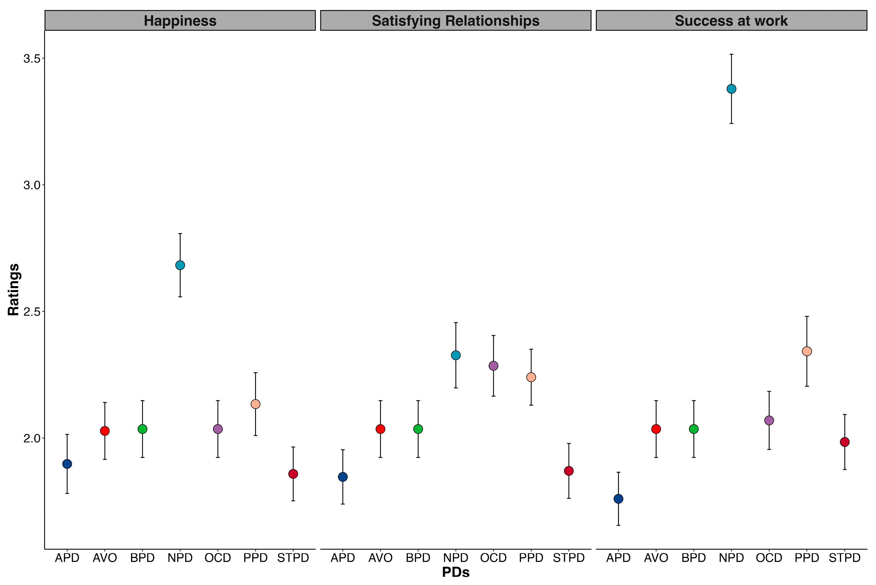Click the crimson STPD point in Success at work
This screenshot has height=585, width=876.
[845, 442]
